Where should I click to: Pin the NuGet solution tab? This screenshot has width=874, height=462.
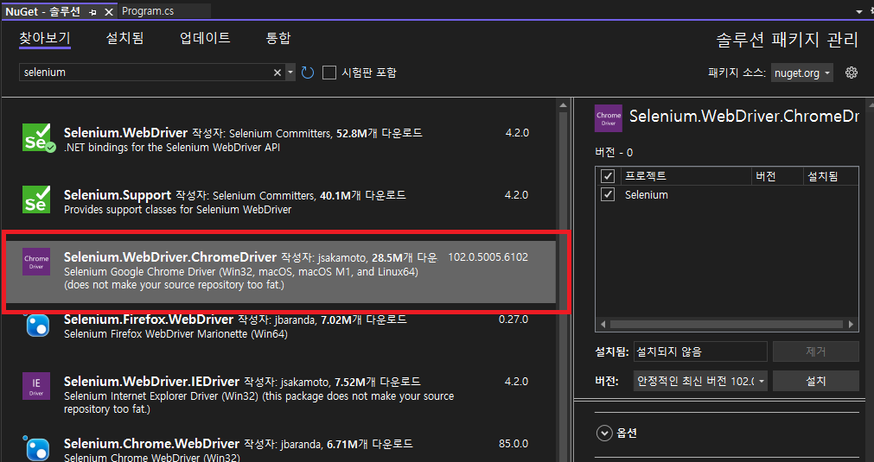pyautogui.click(x=93, y=12)
